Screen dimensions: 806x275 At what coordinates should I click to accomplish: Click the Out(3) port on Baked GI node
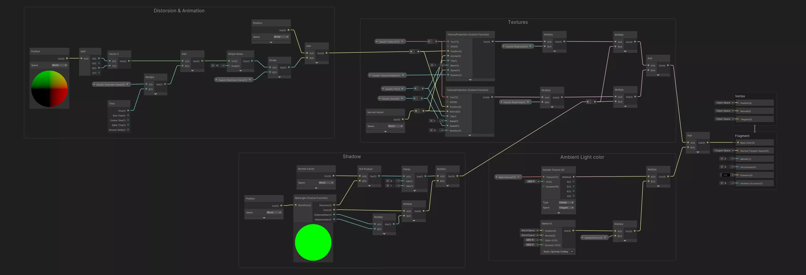click(573, 231)
